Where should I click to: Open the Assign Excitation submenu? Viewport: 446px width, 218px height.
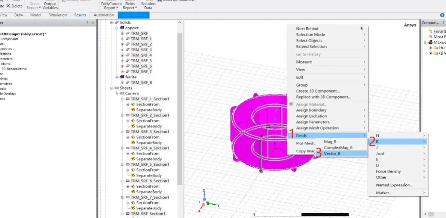(328, 116)
